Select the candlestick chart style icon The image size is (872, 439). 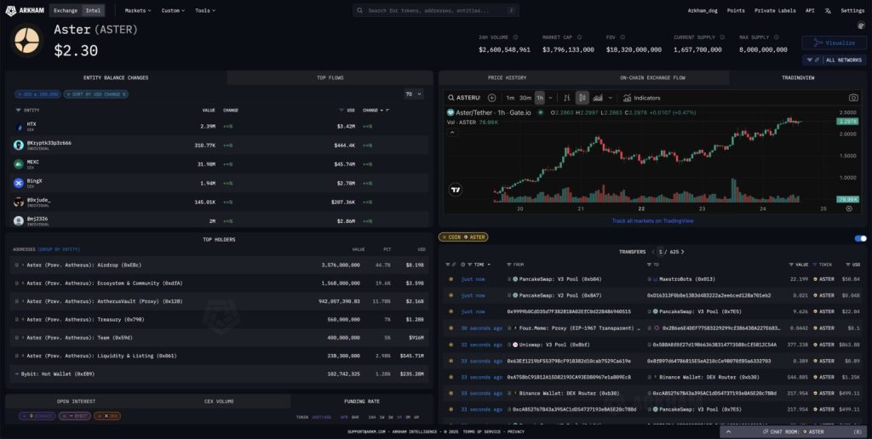pyautogui.click(x=582, y=98)
